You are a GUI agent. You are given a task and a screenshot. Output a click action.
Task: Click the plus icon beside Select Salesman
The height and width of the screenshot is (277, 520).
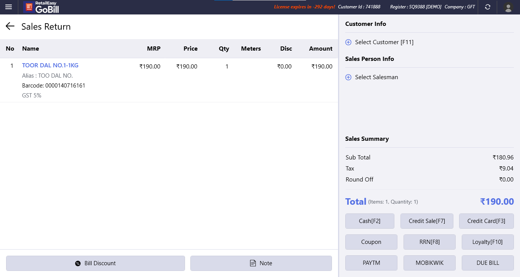(348, 77)
